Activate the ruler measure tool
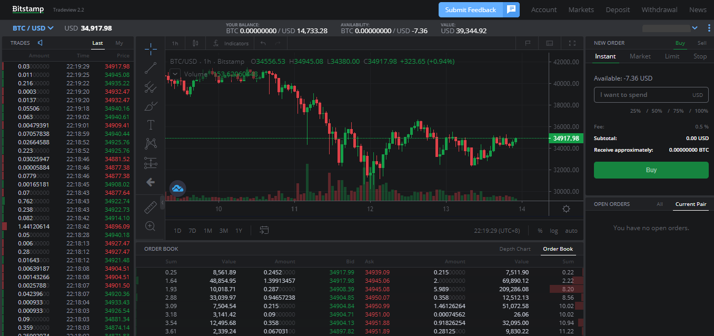Viewport: 714px width, 336px height. pyautogui.click(x=151, y=207)
